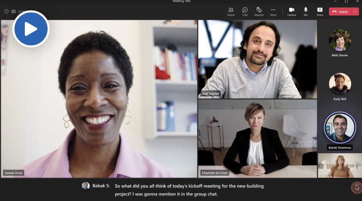Click the Babak Shammas name label

coord(340,148)
